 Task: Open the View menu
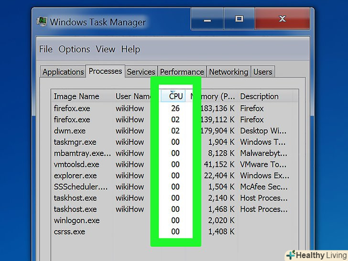pyautogui.click(x=106, y=49)
